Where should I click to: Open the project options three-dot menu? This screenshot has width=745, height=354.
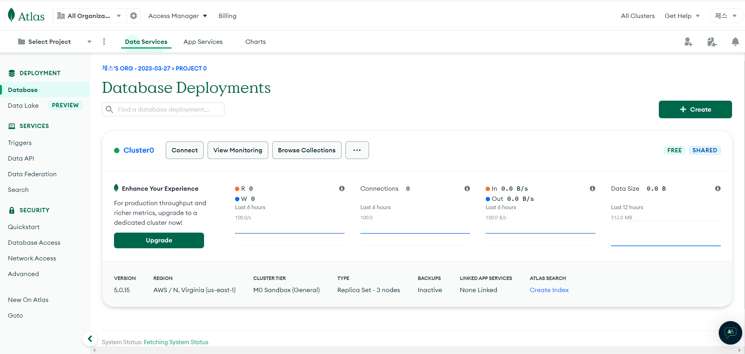104,42
